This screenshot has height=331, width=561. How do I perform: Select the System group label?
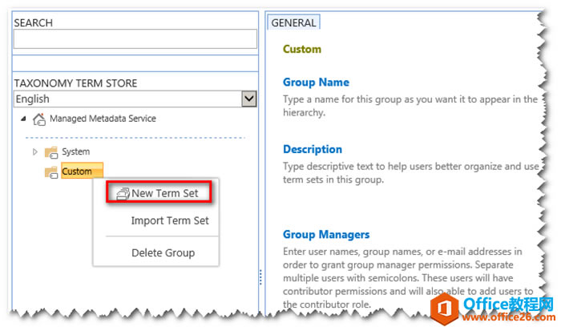pos(76,151)
